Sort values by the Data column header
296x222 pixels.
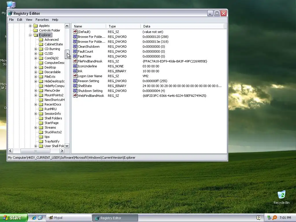(x=182, y=26)
